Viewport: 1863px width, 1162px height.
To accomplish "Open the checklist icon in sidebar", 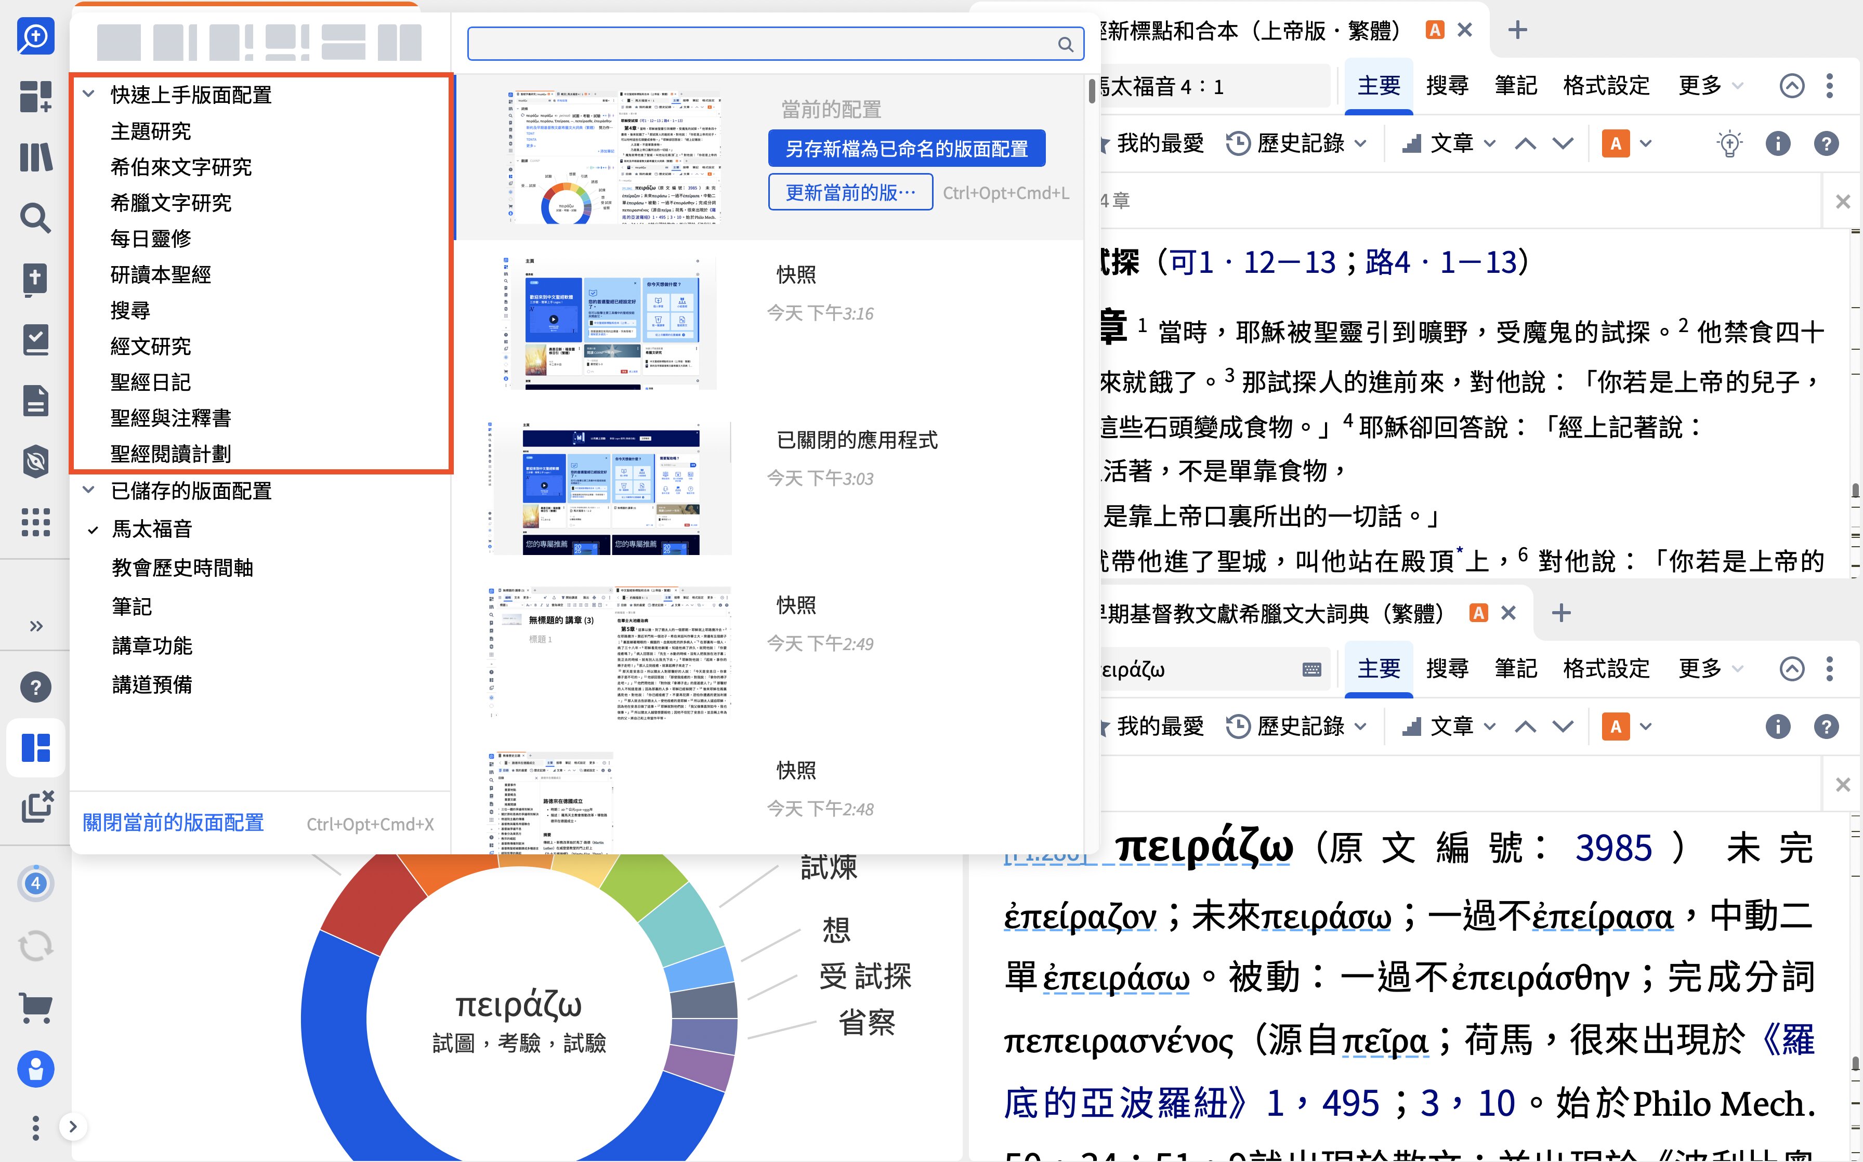I will click(x=35, y=340).
